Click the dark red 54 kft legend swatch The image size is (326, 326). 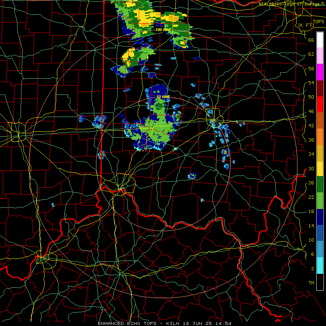(320, 88)
